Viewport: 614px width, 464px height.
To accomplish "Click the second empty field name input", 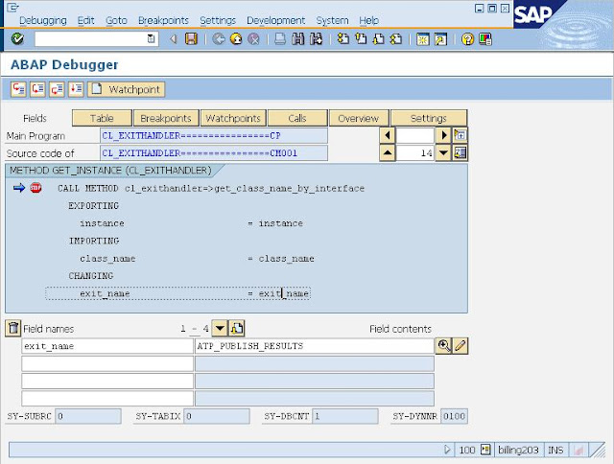I will pyautogui.click(x=107, y=363).
